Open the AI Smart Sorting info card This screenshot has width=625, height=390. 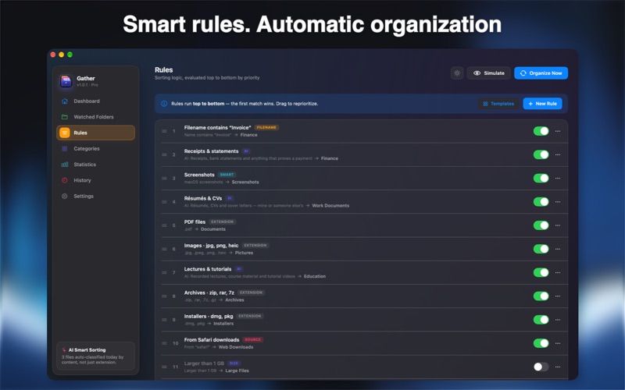pos(95,356)
